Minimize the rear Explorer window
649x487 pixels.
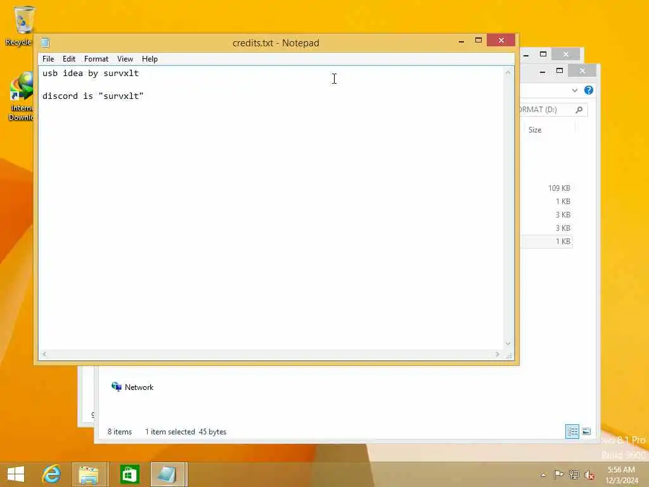525,55
